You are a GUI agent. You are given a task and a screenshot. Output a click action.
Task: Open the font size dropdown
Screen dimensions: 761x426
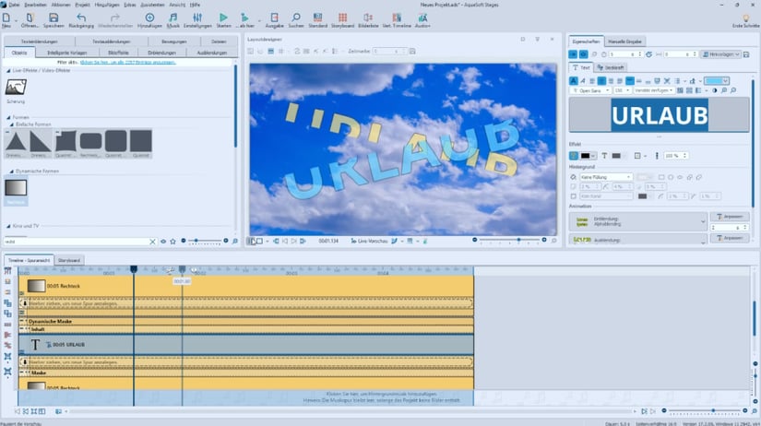pos(622,90)
